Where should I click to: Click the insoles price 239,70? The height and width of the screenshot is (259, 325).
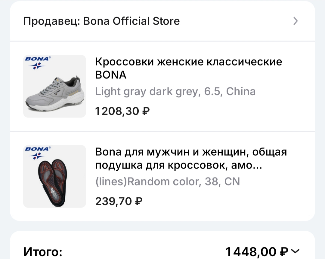(x=114, y=201)
